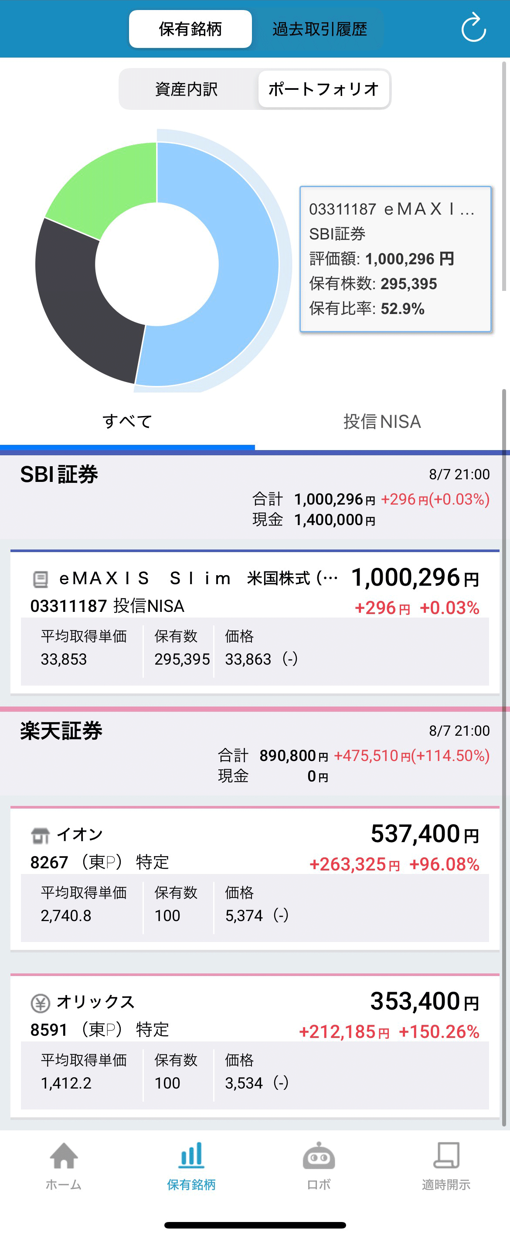Open the 適時開示 disclosure icon

(446, 1156)
